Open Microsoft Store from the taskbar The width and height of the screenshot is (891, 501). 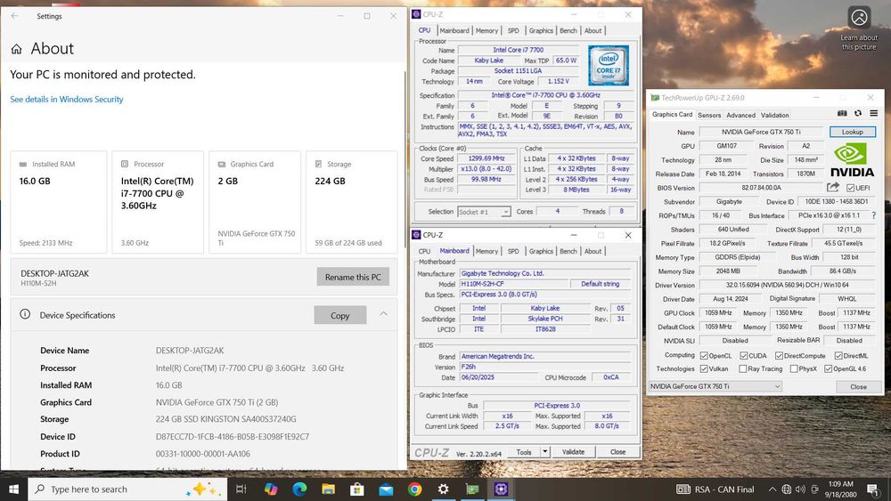[357, 489]
